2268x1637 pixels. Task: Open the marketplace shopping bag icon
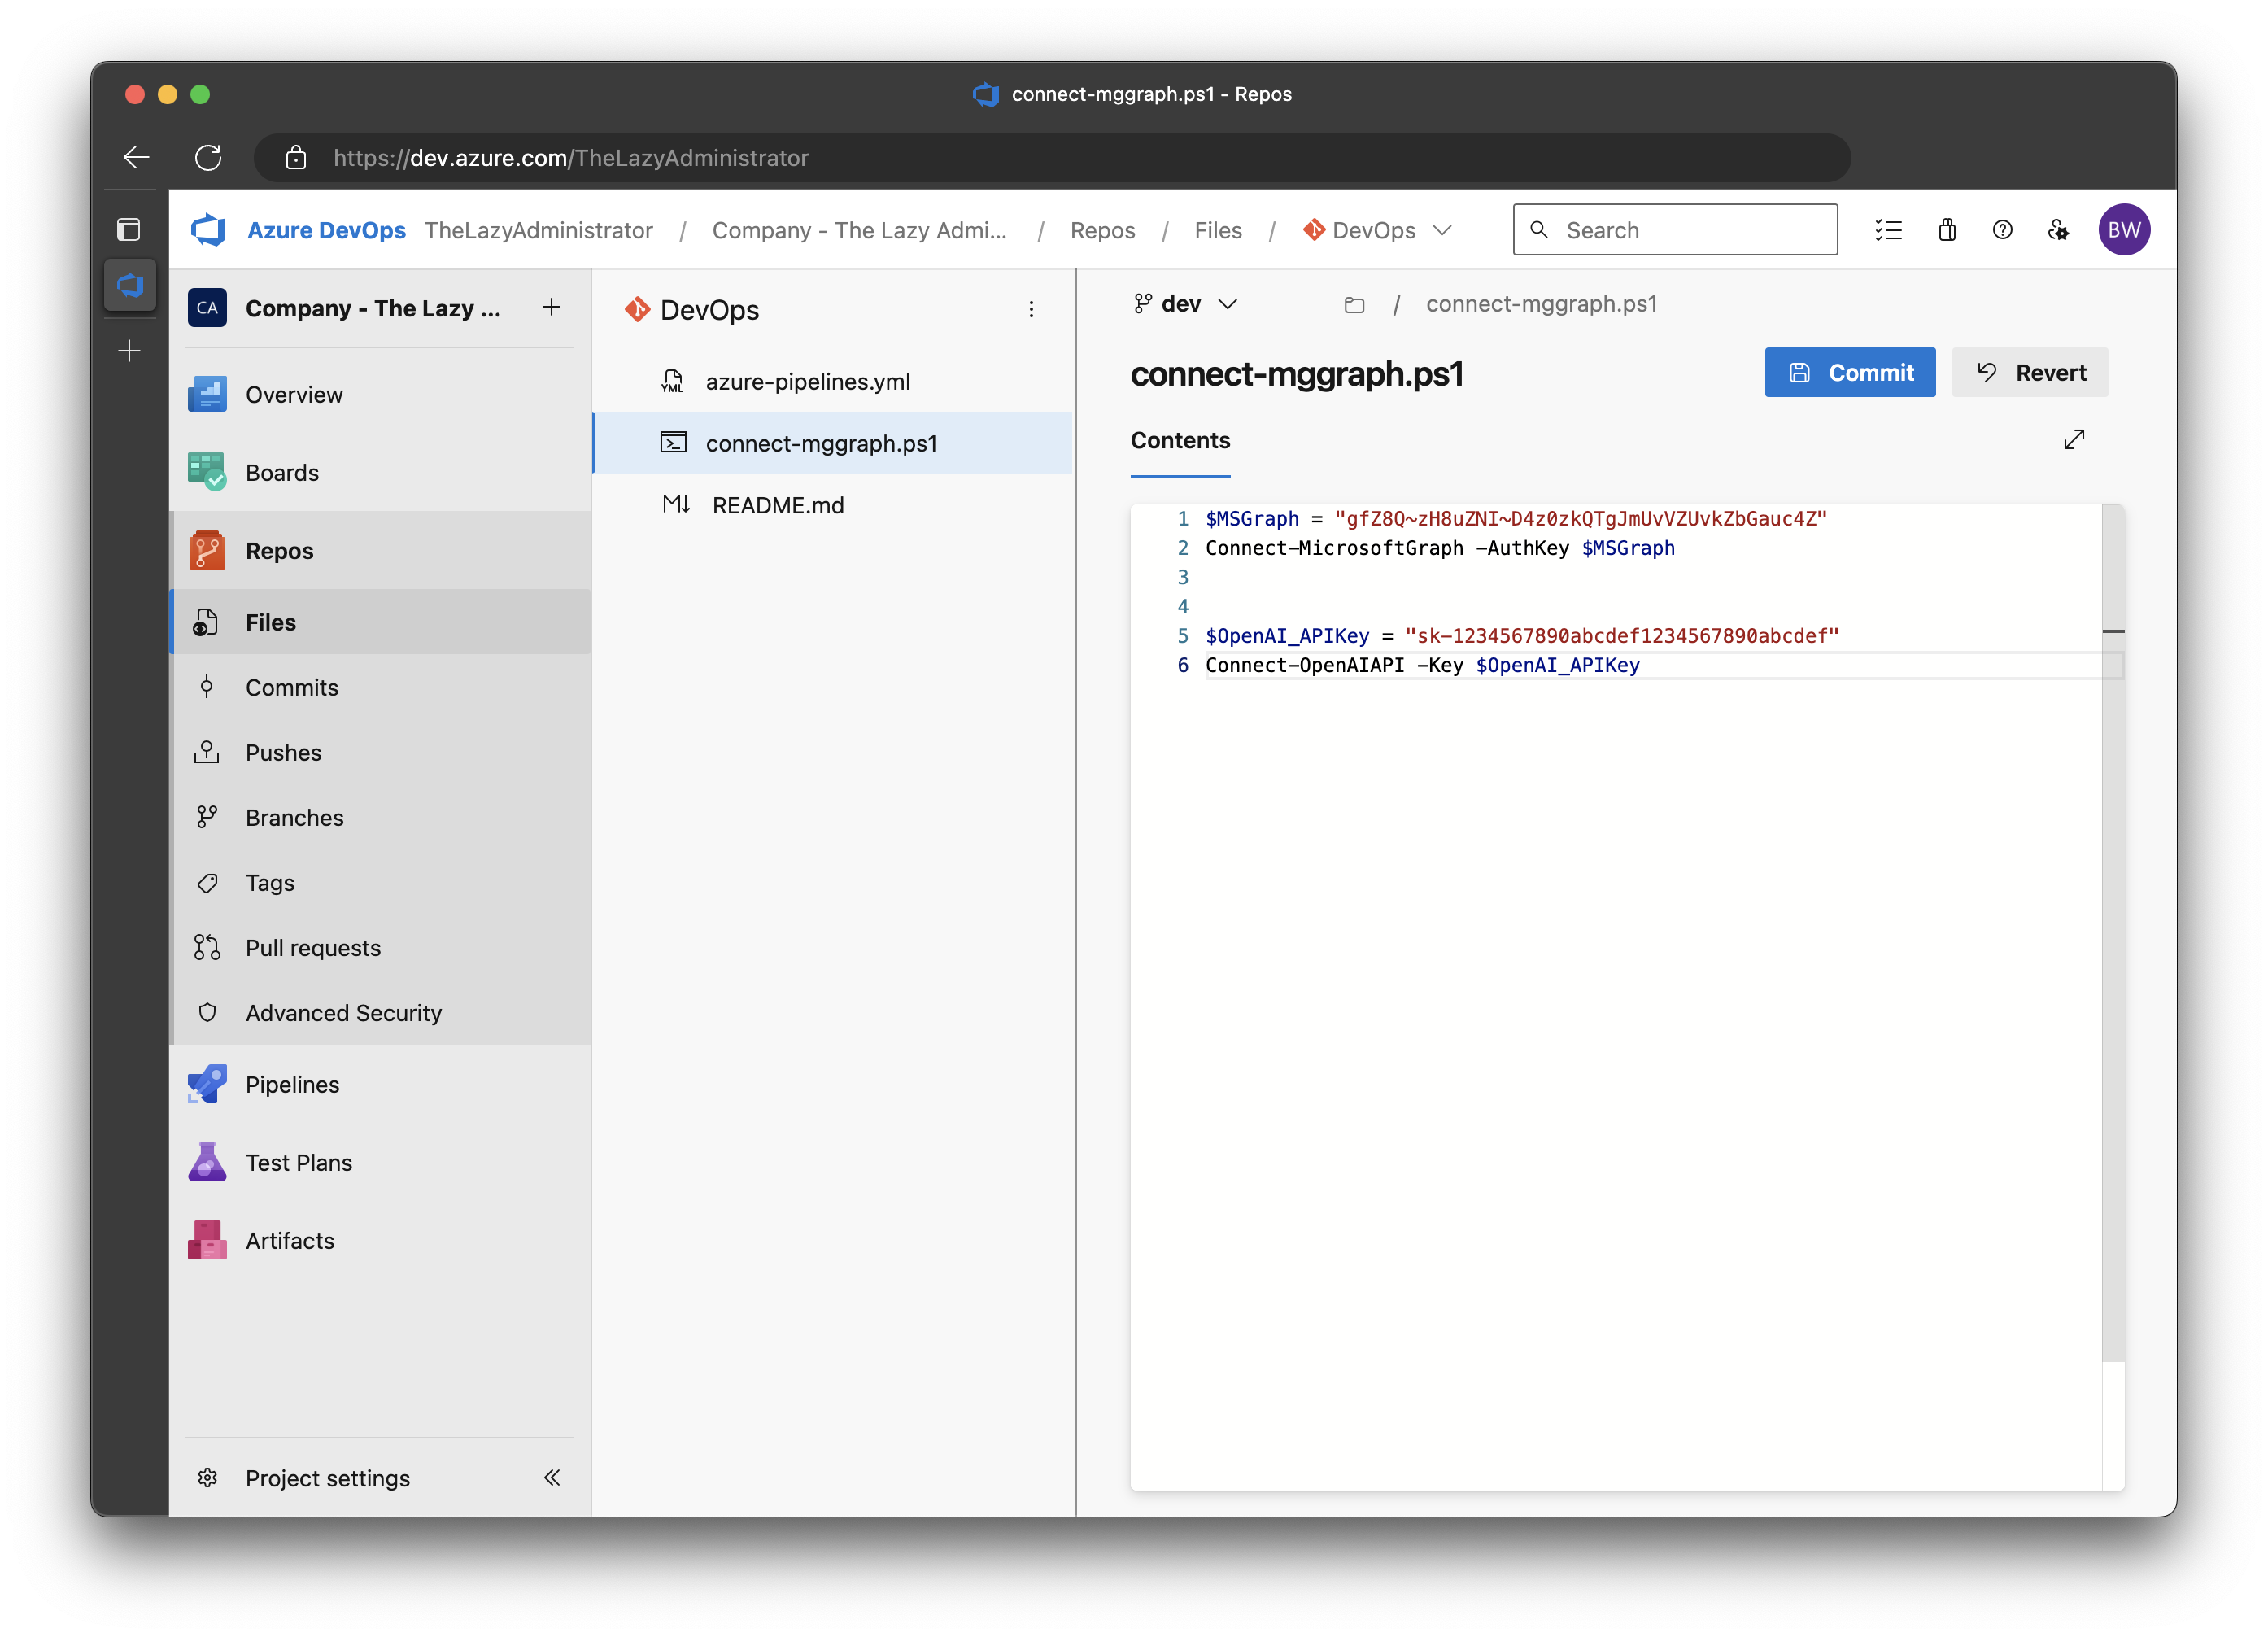click(x=1946, y=230)
